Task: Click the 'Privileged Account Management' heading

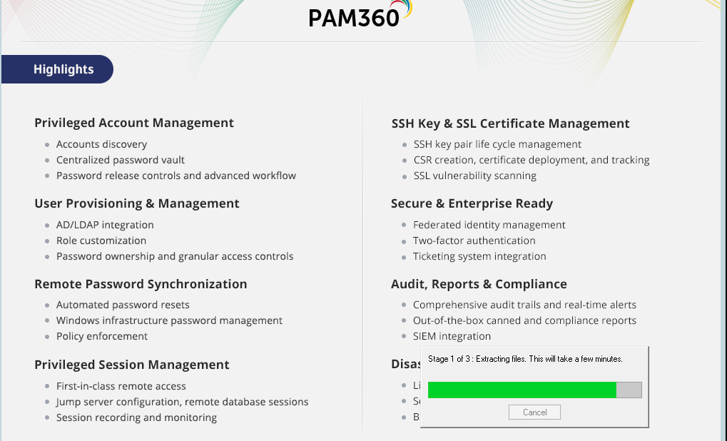Action: click(134, 123)
